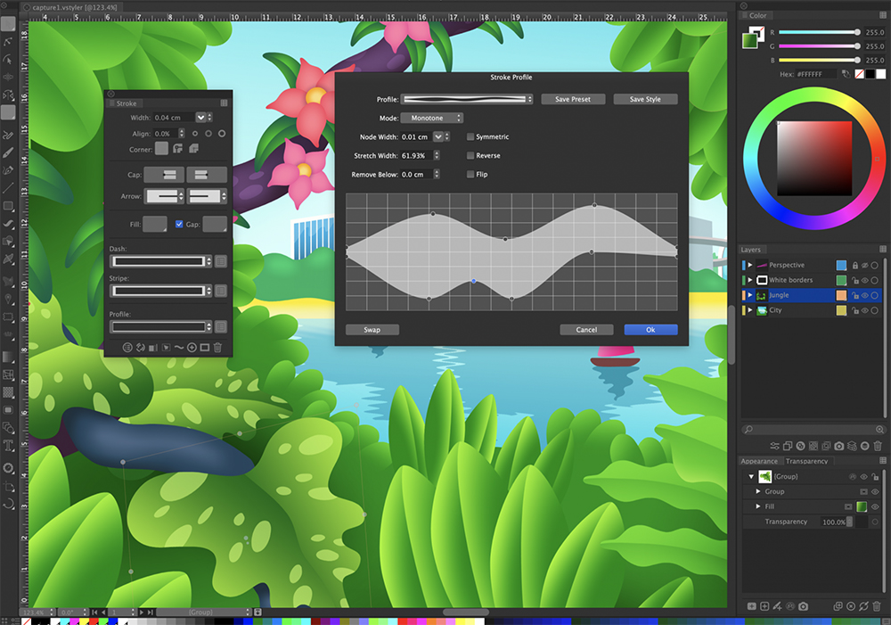Select the Transparency tab
891x625 pixels.
tap(806, 461)
